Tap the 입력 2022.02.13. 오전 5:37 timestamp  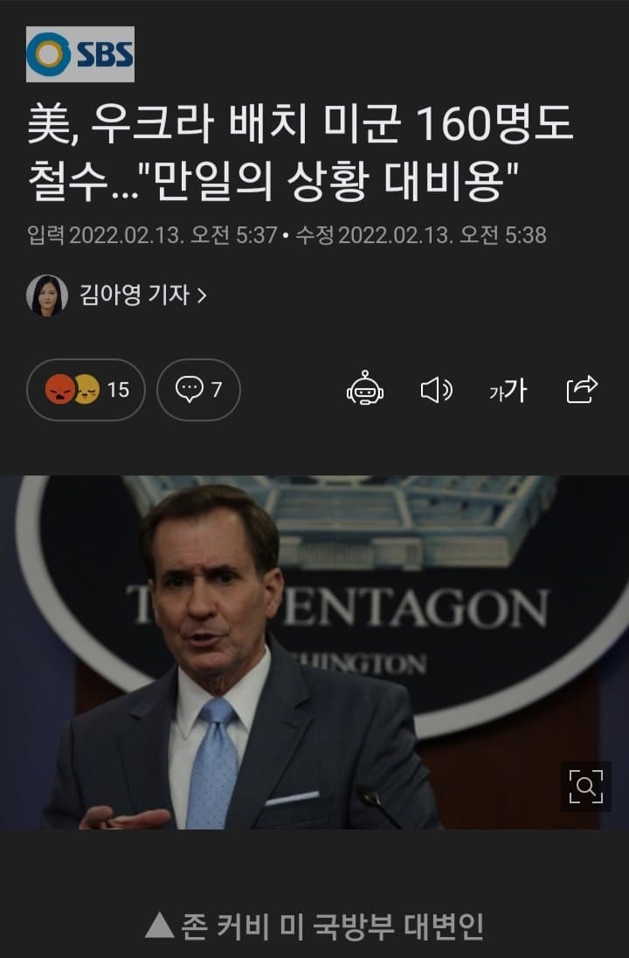152,235
